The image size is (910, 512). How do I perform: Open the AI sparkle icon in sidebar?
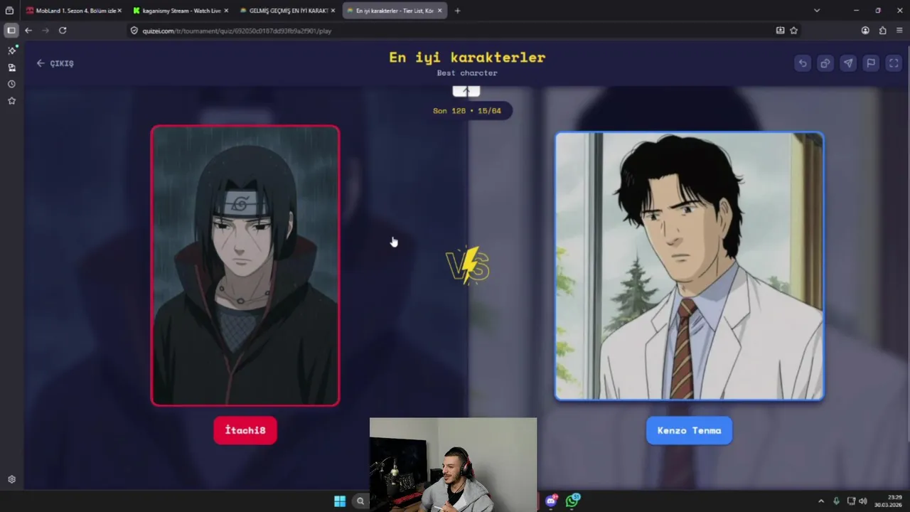coord(11,50)
